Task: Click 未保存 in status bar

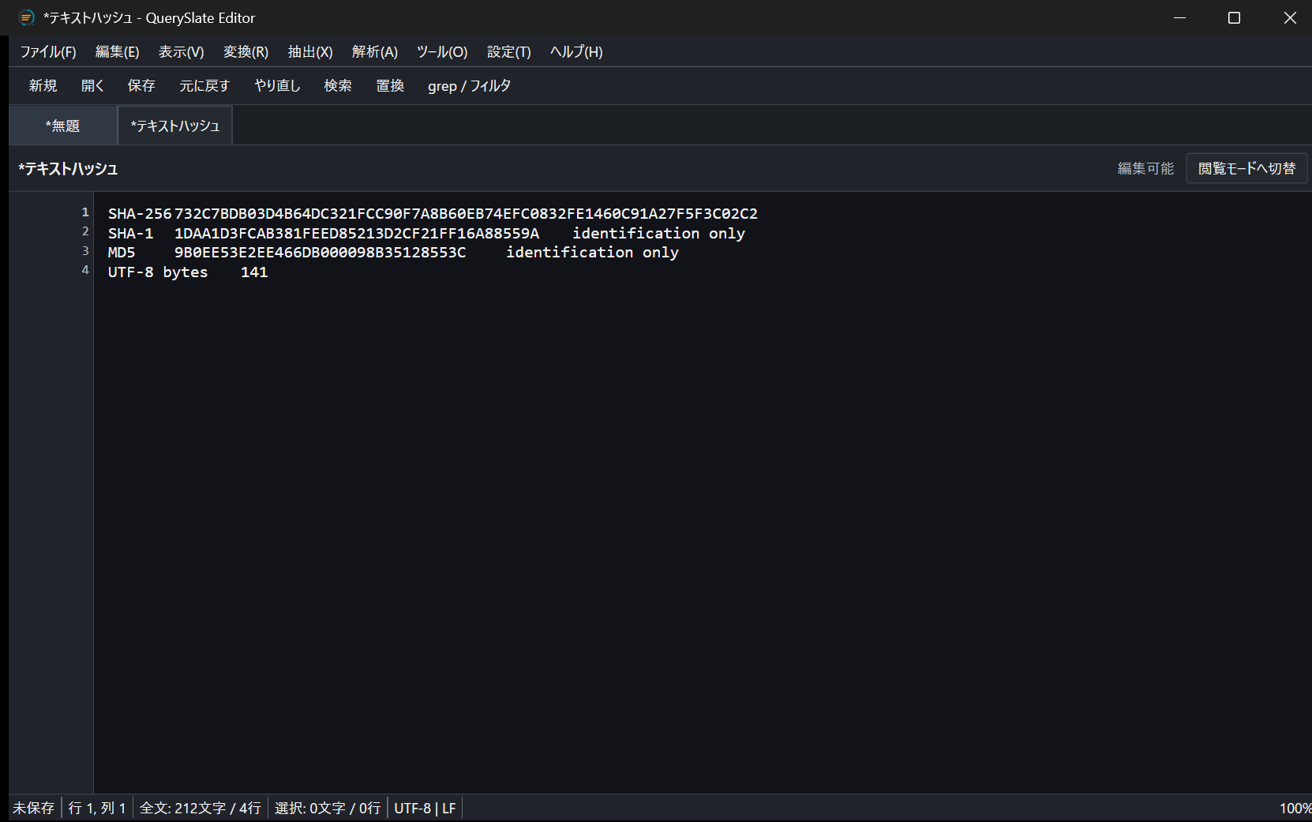Action: tap(34, 808)
